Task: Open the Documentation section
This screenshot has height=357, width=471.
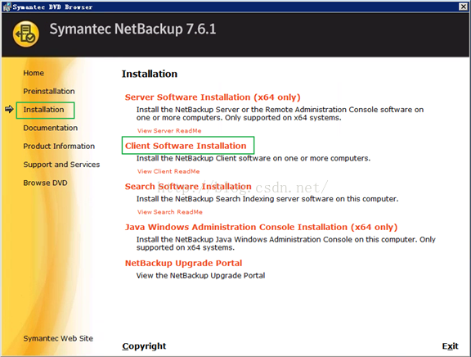Action: 51,128
